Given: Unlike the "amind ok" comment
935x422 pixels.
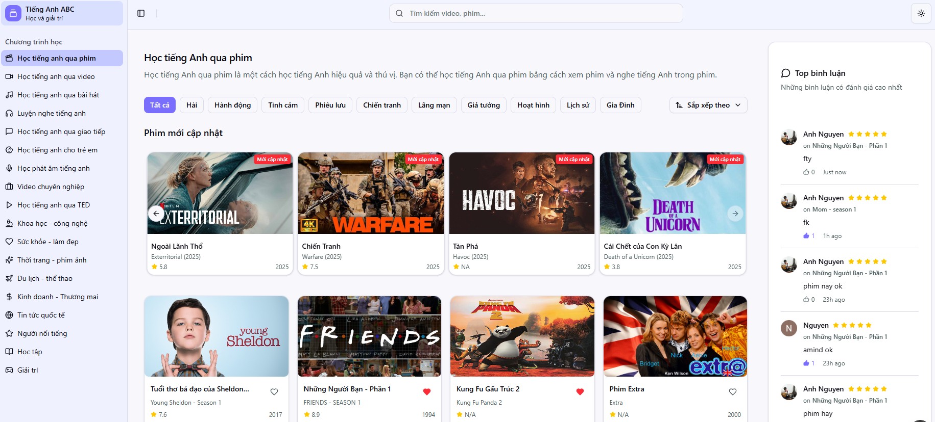Looking at the screenshot, I should click(x=806, y=363).
